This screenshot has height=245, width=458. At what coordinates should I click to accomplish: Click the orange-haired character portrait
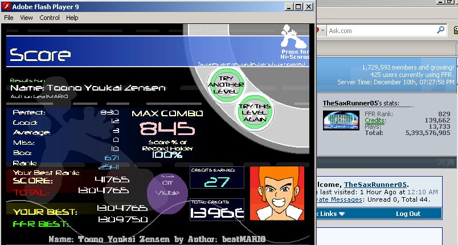[277, 193]
